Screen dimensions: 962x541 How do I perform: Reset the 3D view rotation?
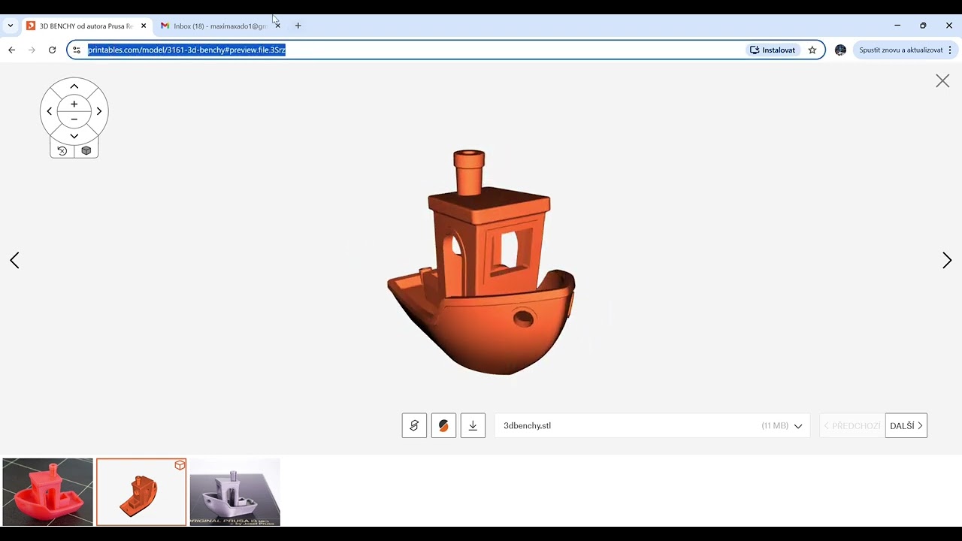click(62, 150)
